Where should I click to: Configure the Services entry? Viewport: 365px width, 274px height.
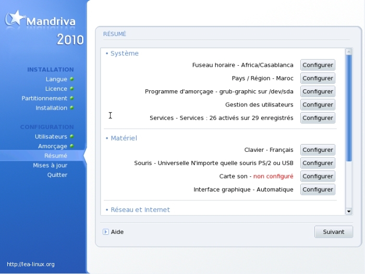point(318,118)
